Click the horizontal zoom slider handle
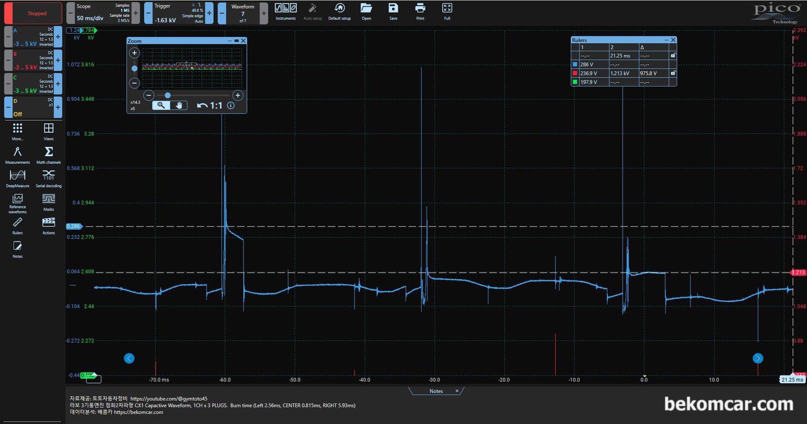807x424 pixels. pos(167,95)
